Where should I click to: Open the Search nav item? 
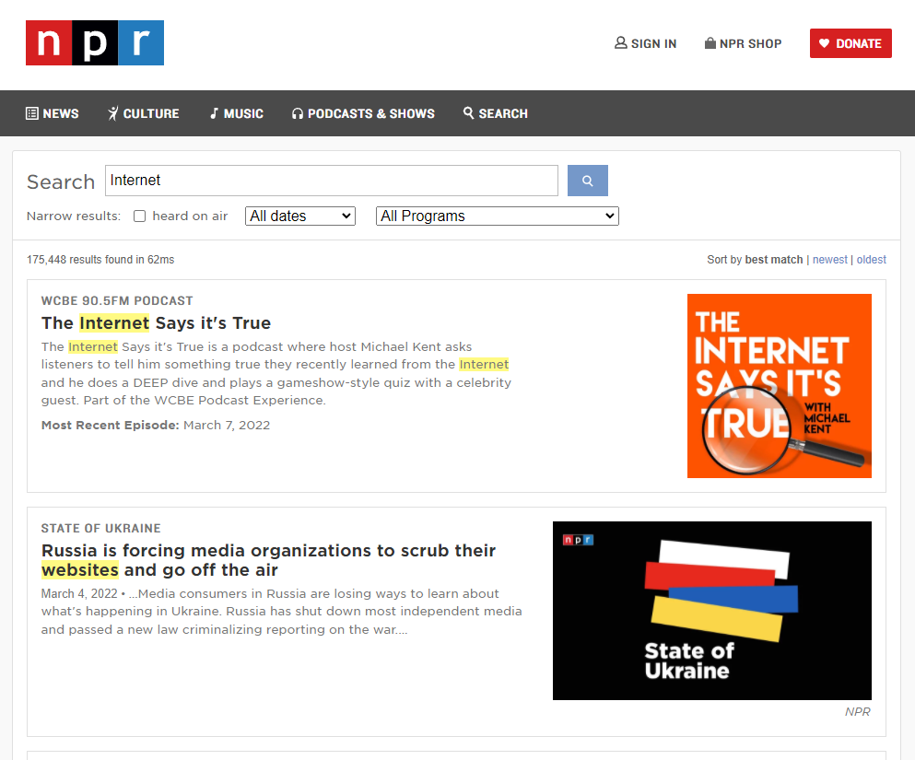point(496,113)
